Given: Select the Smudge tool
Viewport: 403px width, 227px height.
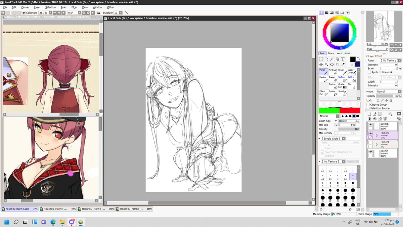Looking at the screenshot, I should click(x=342, y=93).
